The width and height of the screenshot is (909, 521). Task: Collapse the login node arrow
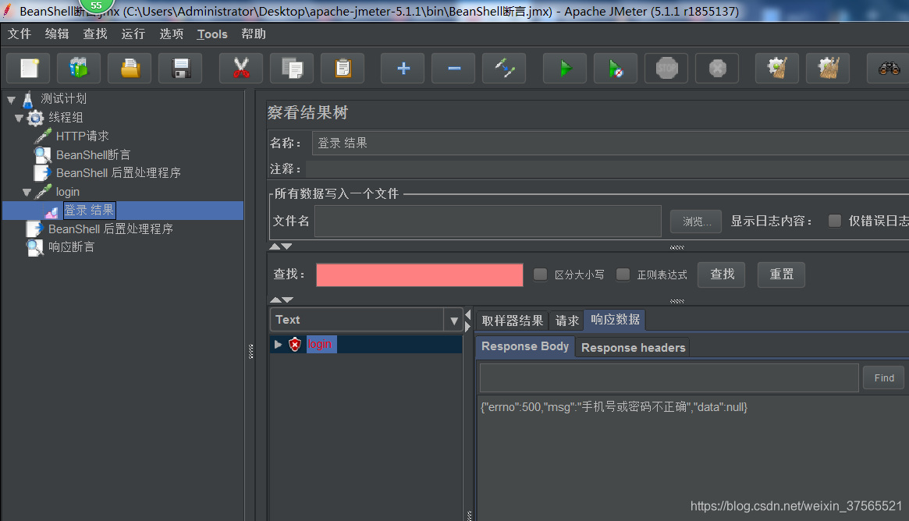(x=27, y=193)
